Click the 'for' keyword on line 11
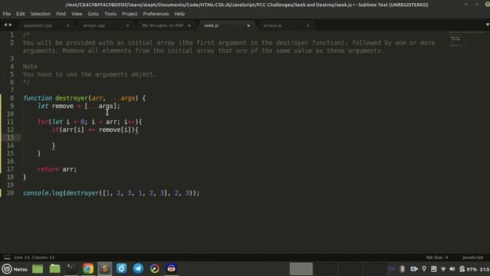 (x=43, y=122)
